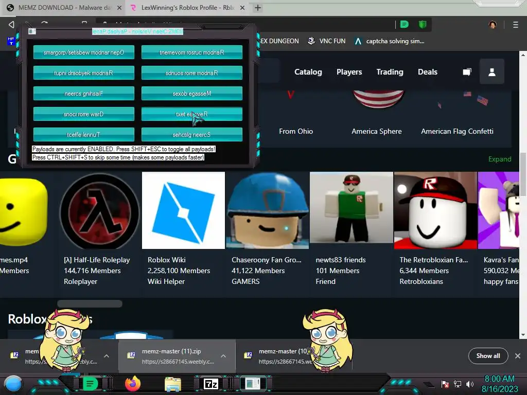The height and width of the screenshot is (395, 527).
Task: Open the green chat app on taskbar
Action: coord(90,384)
